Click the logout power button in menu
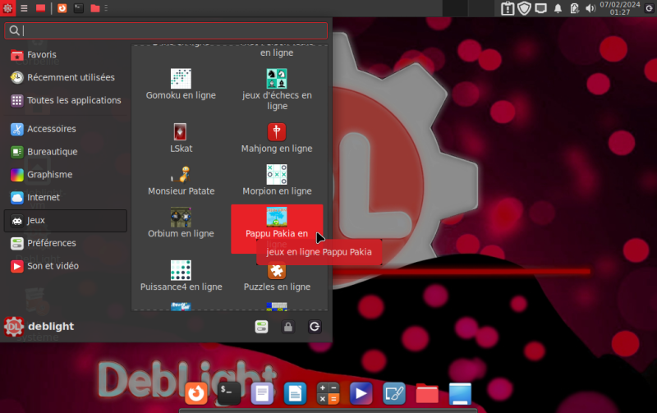 point(315,327)
